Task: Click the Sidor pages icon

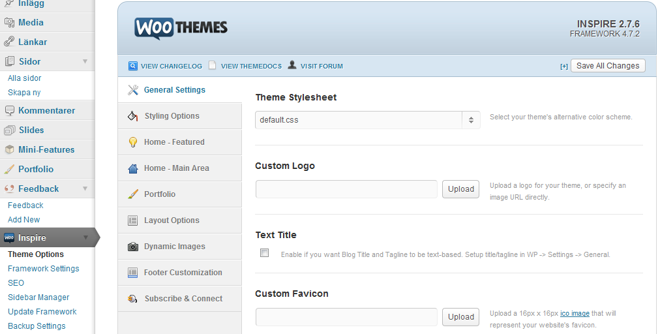Action: pyautogui.click(x=9, y=61)
